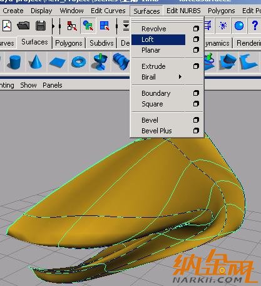Collapse the toolbar section handle before mask dropdown
261x286 pixels.
[x=116, y=26]
